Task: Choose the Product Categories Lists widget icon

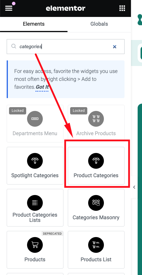Action: tap(35, 203)
